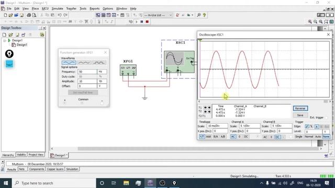Click open icon in Design Toolbox
This screenshot has width=335, height=188.
(x=10, y=35)
